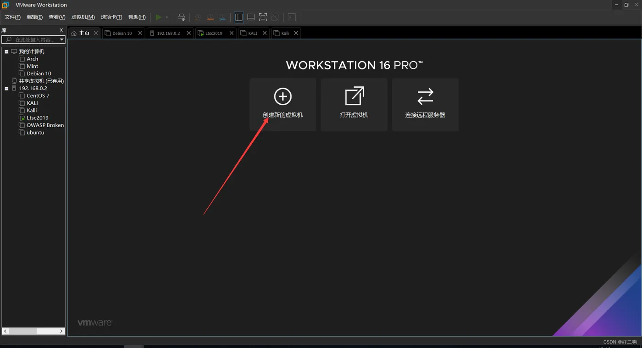Send Ctrl+Alt+Del using the toolbar icon
This screenshot has height=348, width=642.
(x=182, y=17)
